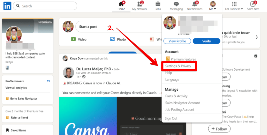
Task: Expand the For Business dropdown
Action: (234, 9)
